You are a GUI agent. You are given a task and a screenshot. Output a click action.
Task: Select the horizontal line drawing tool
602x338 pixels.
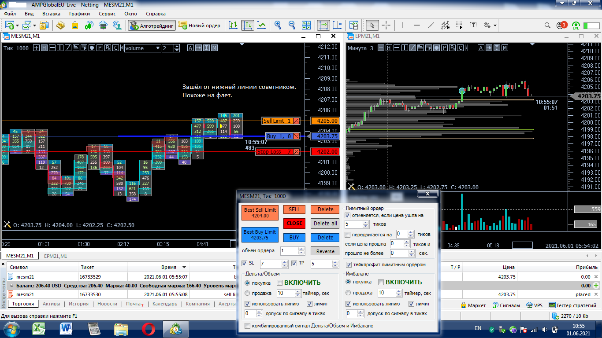coord(417,25)
